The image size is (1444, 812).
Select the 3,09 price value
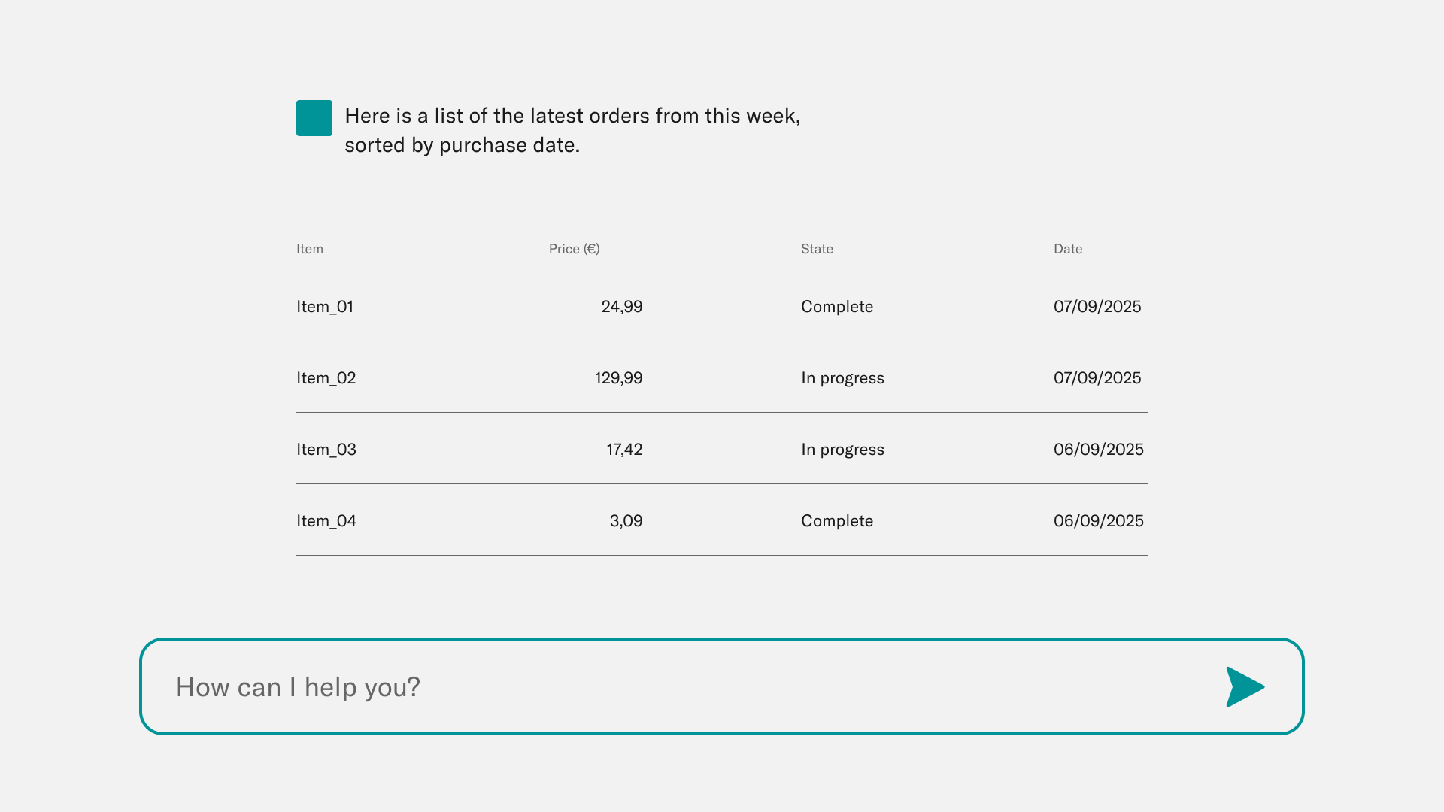[626, 521]
